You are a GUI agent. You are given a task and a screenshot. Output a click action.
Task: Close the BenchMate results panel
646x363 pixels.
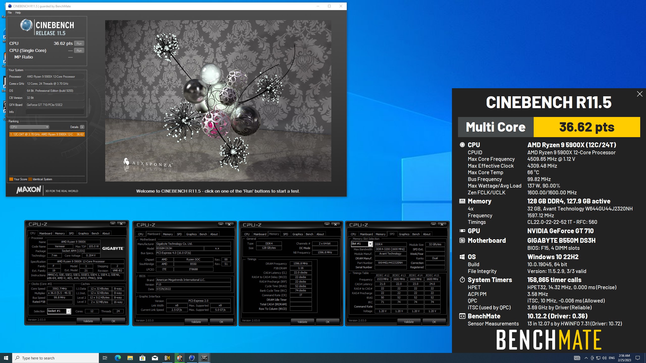point(640,94)
